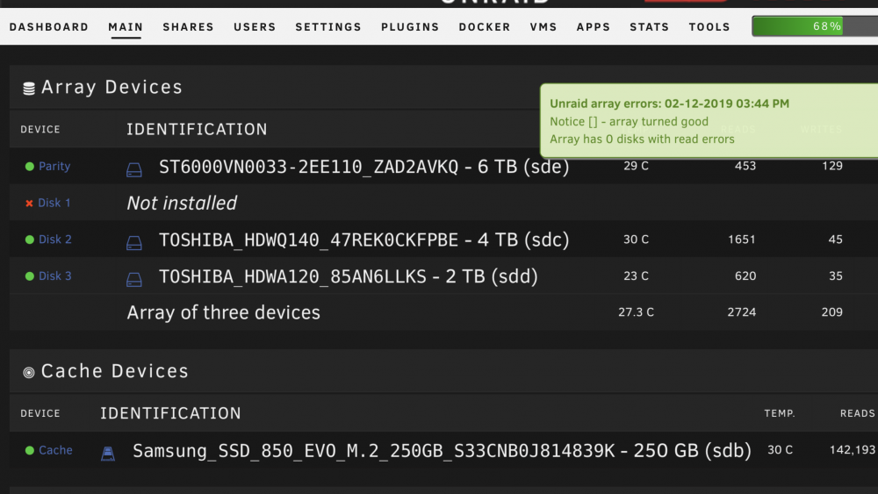Click the Parity temperature 29 C

click(636, 166)
